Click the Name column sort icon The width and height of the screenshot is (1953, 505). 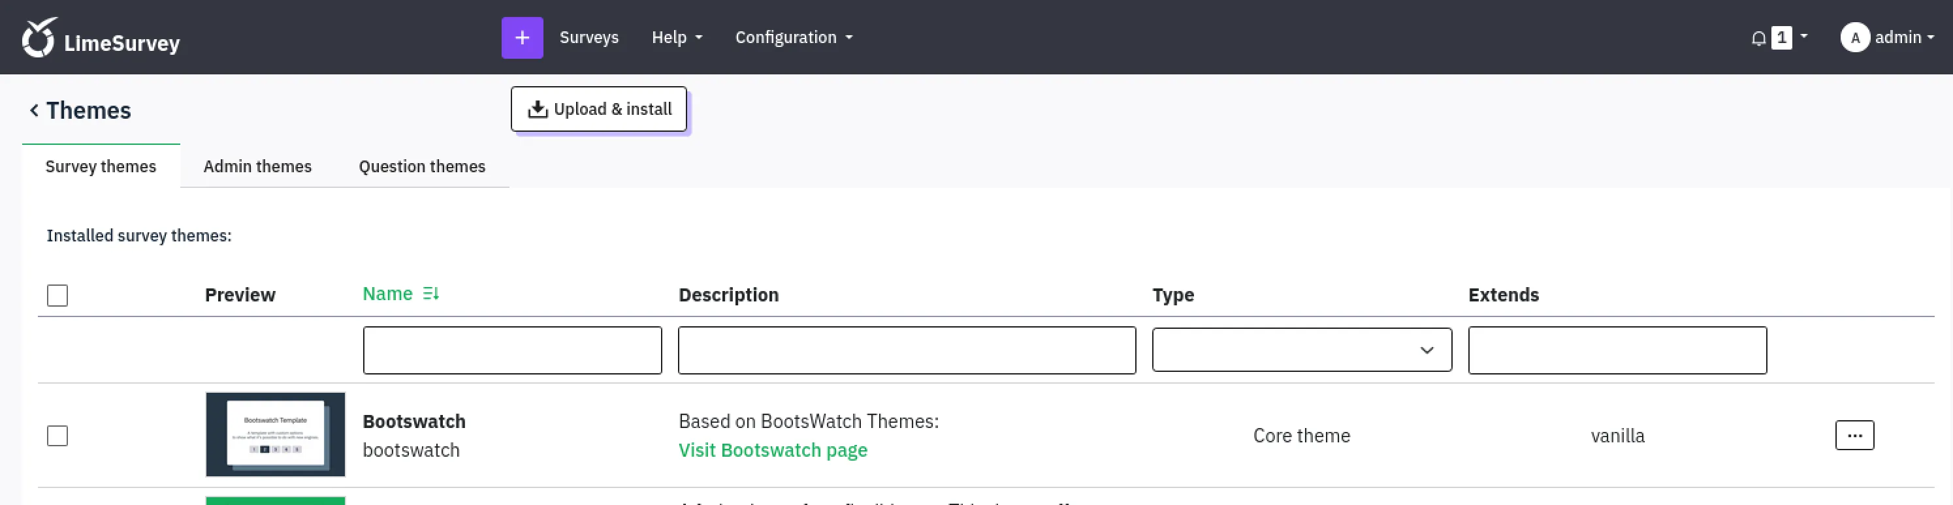point(430,294)
